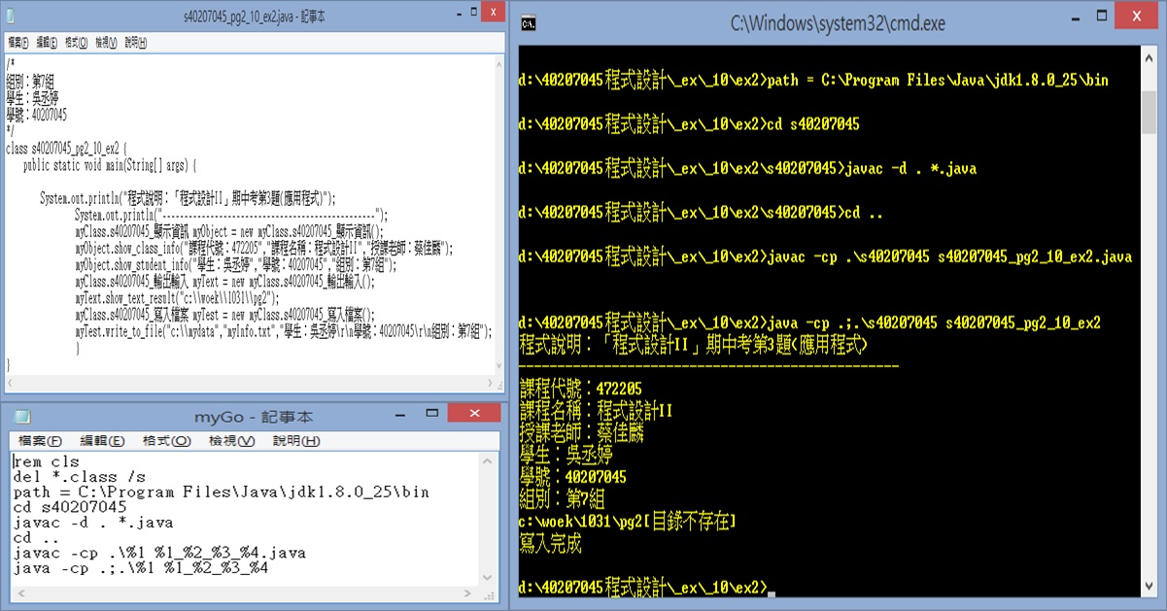This screenshot has width=1167, height=611.
Task: Click final cmd prompt line with cursor
Action: [x=646, y=587]
